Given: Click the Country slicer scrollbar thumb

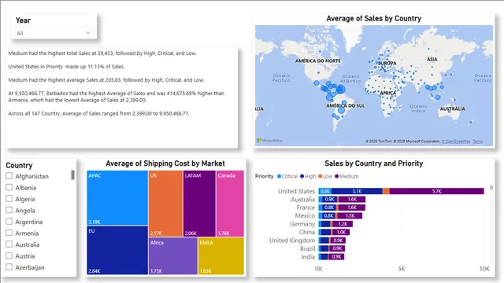Looking at the screenshot, I should coord(73,175).
